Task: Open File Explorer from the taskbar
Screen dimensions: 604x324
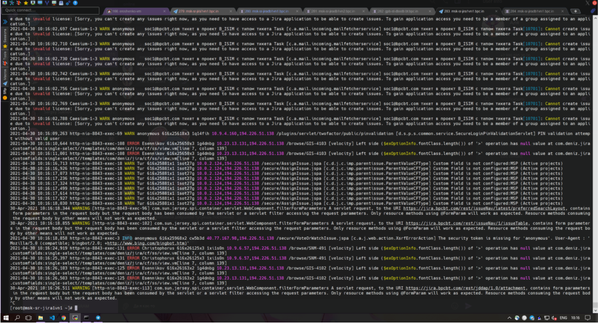Action: tap(41, 318)
